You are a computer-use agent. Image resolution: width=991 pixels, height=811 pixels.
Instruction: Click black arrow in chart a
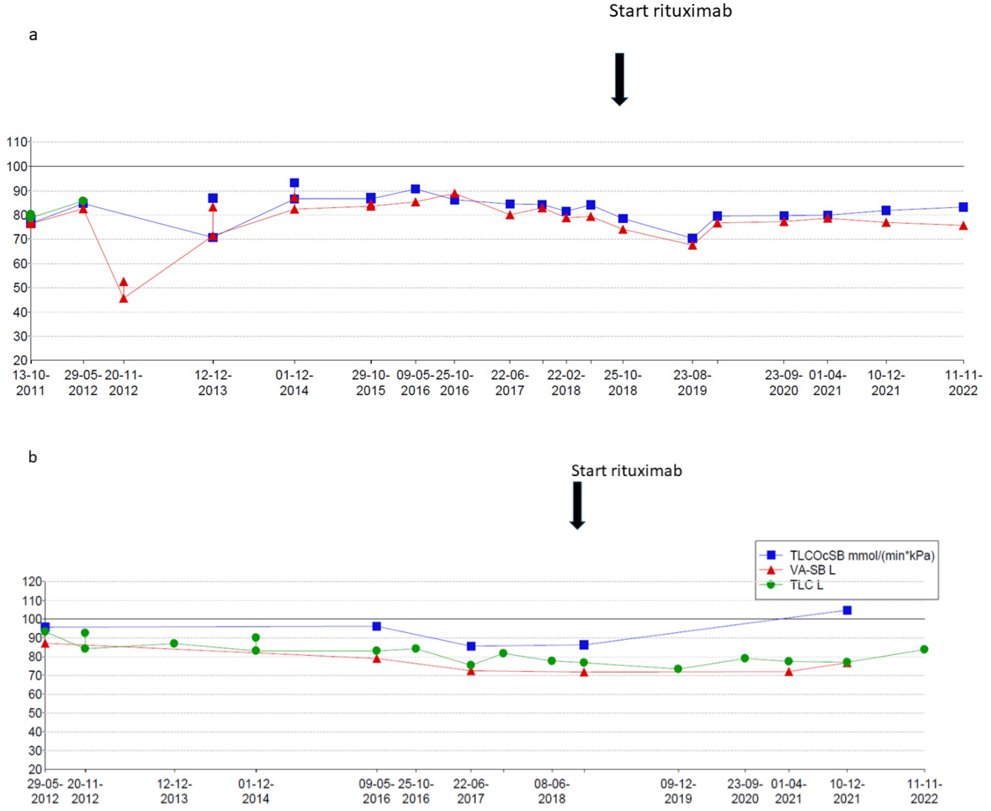click(x=619, y=79)
